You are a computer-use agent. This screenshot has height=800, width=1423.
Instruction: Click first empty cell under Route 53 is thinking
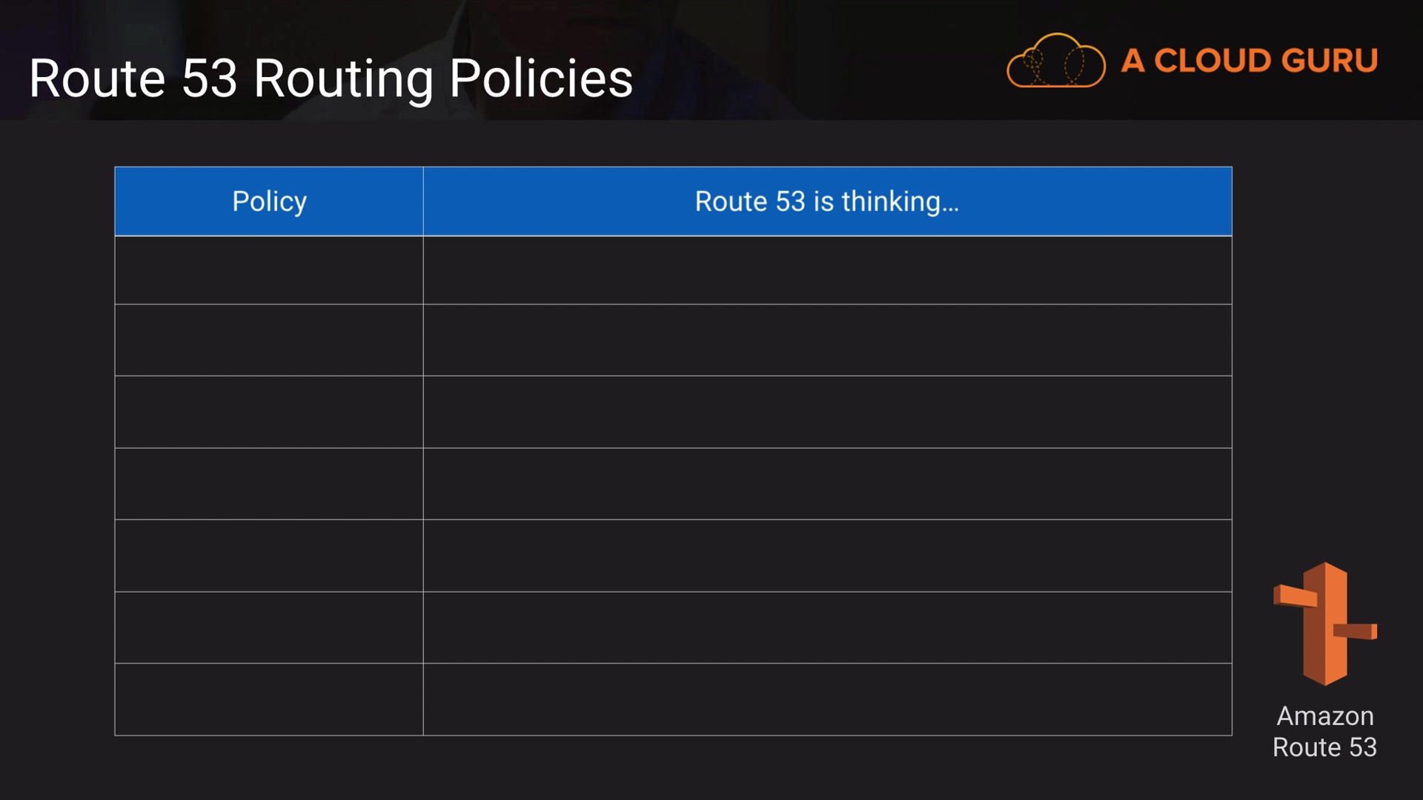pos(827,270)
